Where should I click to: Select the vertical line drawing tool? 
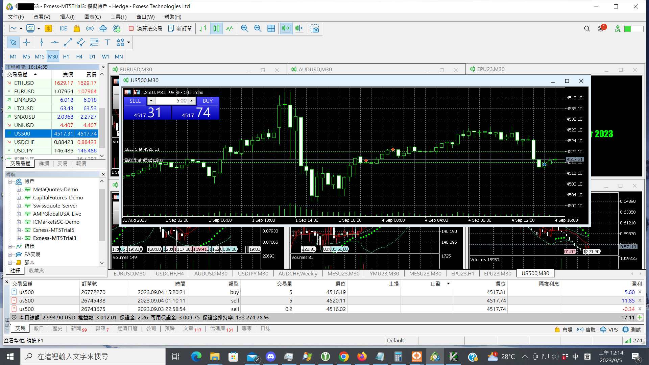click(42, 42)
